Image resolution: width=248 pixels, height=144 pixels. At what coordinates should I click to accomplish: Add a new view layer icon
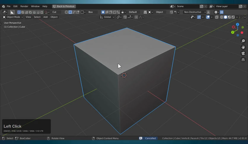tap(241, 6)
